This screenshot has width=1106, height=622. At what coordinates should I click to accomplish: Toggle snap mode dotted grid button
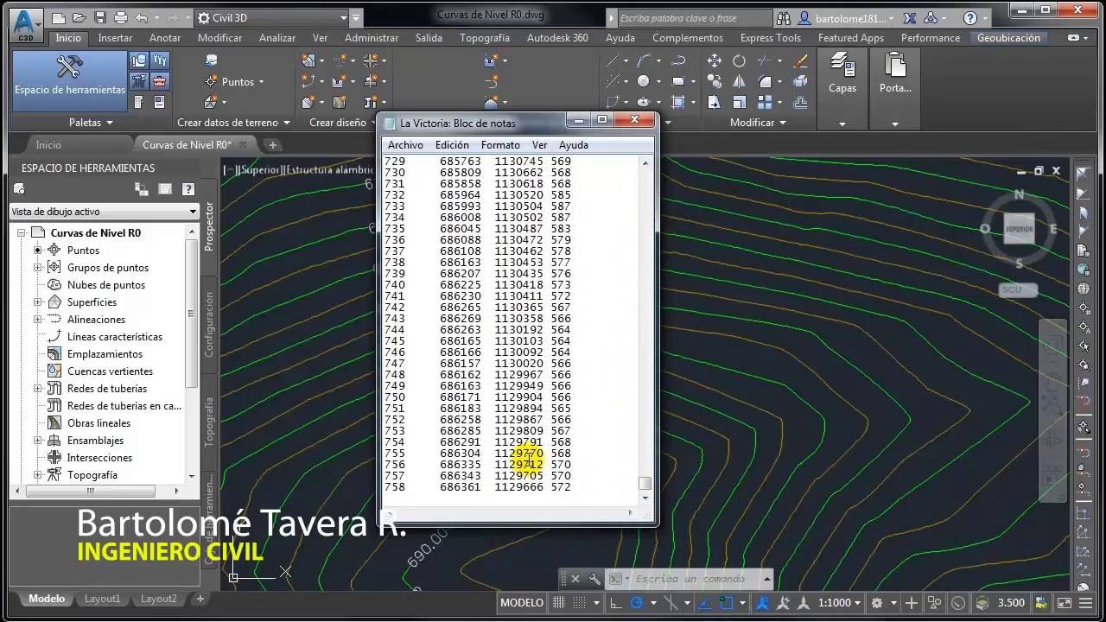click(x=580, y=603)
